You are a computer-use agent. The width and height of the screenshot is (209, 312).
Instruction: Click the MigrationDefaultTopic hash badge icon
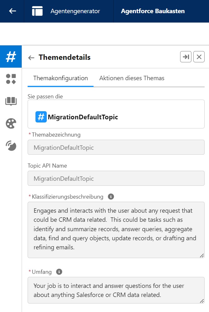(41, 117)
